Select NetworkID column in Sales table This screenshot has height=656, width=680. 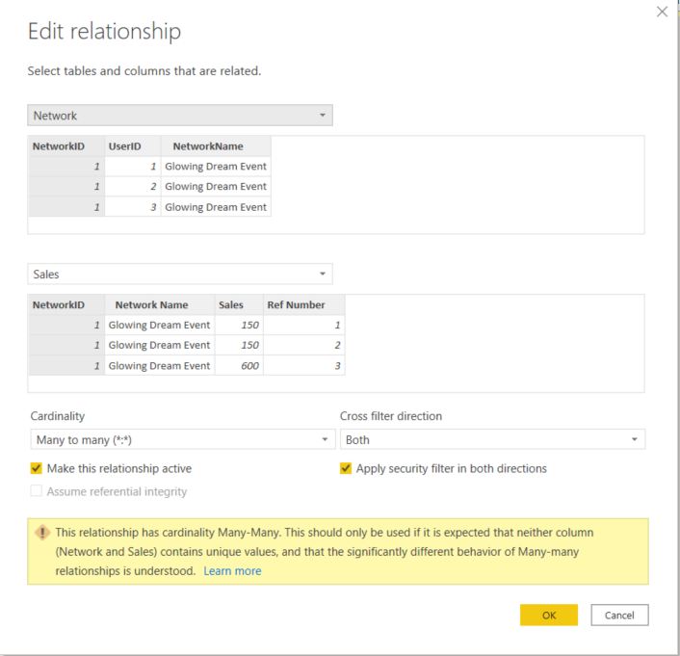coord(65,305)
